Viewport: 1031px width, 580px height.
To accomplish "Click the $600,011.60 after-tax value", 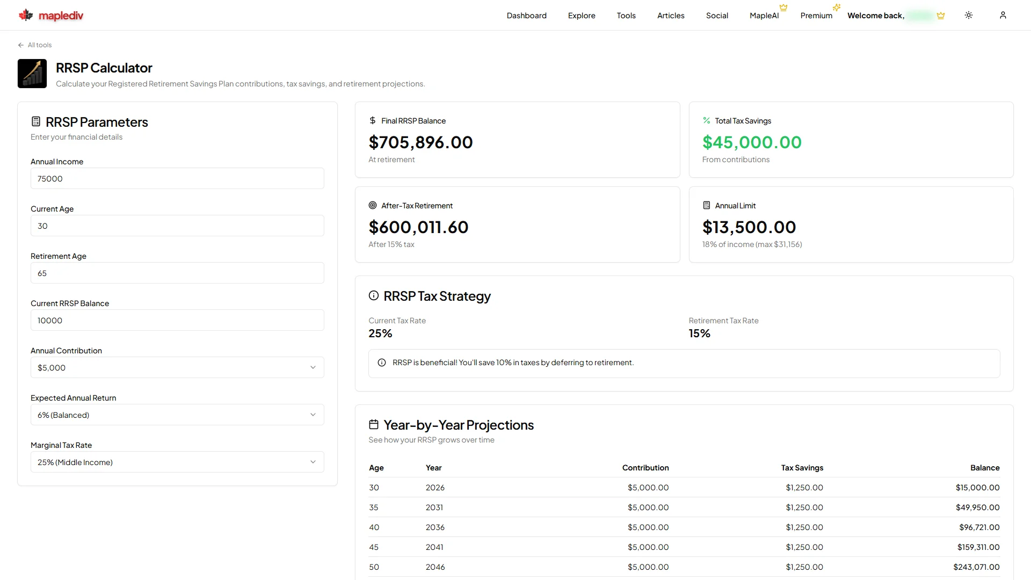I will tap(418, 227).
